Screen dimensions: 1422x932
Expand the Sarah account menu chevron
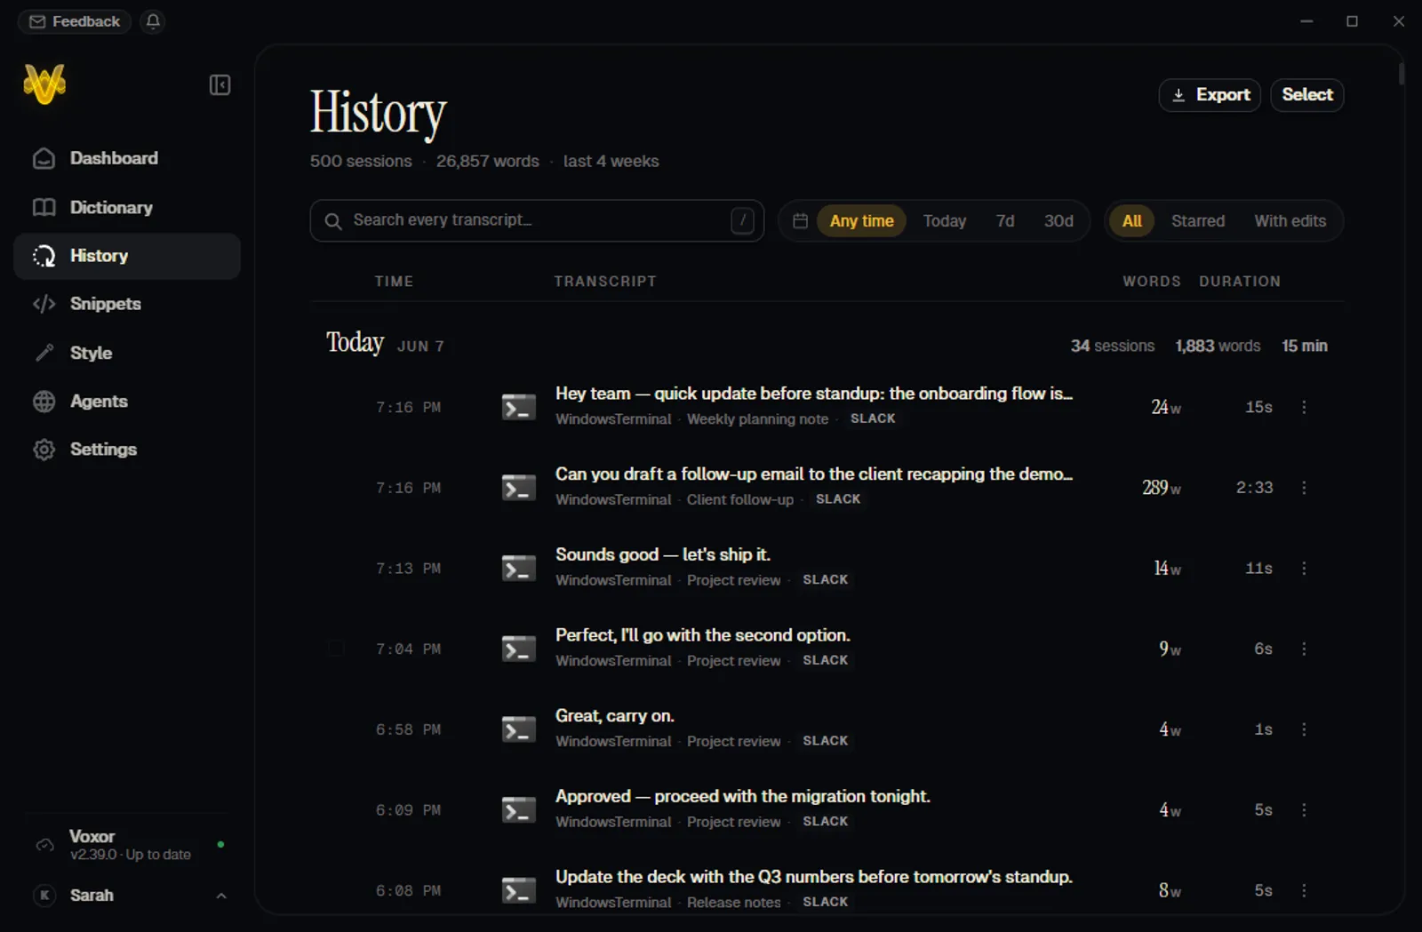pyautogui.click(x=221, y=896)
